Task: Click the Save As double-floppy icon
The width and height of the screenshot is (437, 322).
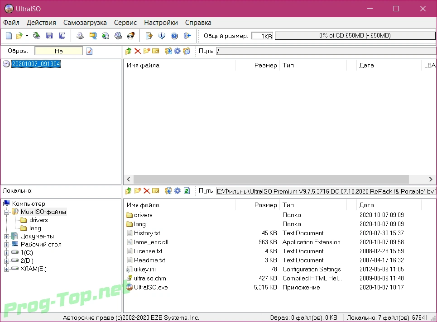Action: click(62, 36)
